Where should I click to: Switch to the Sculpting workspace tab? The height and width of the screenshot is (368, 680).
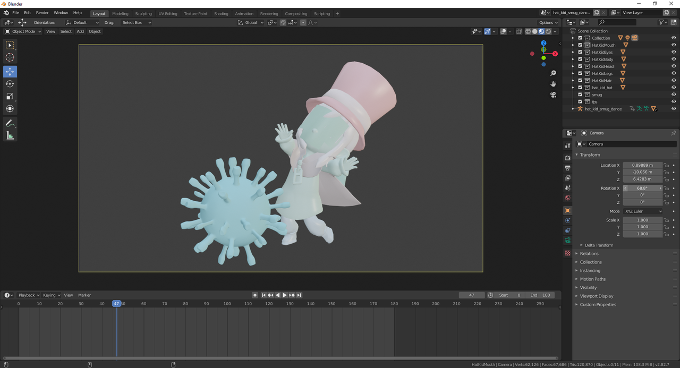click(x=143, y=14)
